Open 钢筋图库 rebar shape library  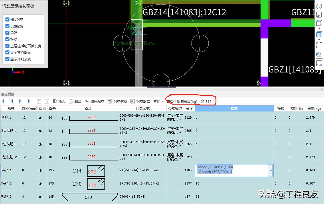tap(140, 101)
